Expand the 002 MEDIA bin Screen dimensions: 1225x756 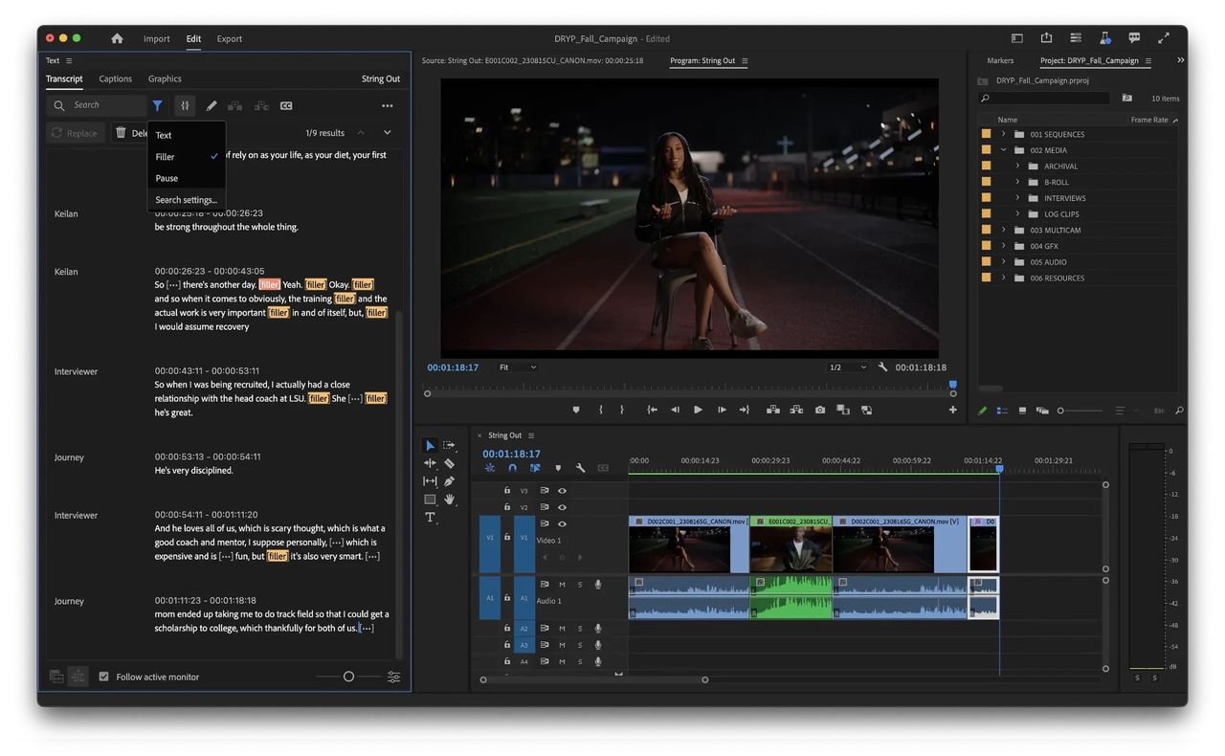(x=1003, y=150)
